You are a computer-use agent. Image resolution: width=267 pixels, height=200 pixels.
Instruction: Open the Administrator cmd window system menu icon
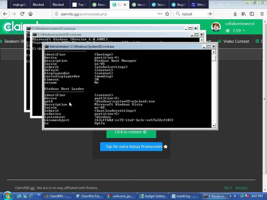46,47
